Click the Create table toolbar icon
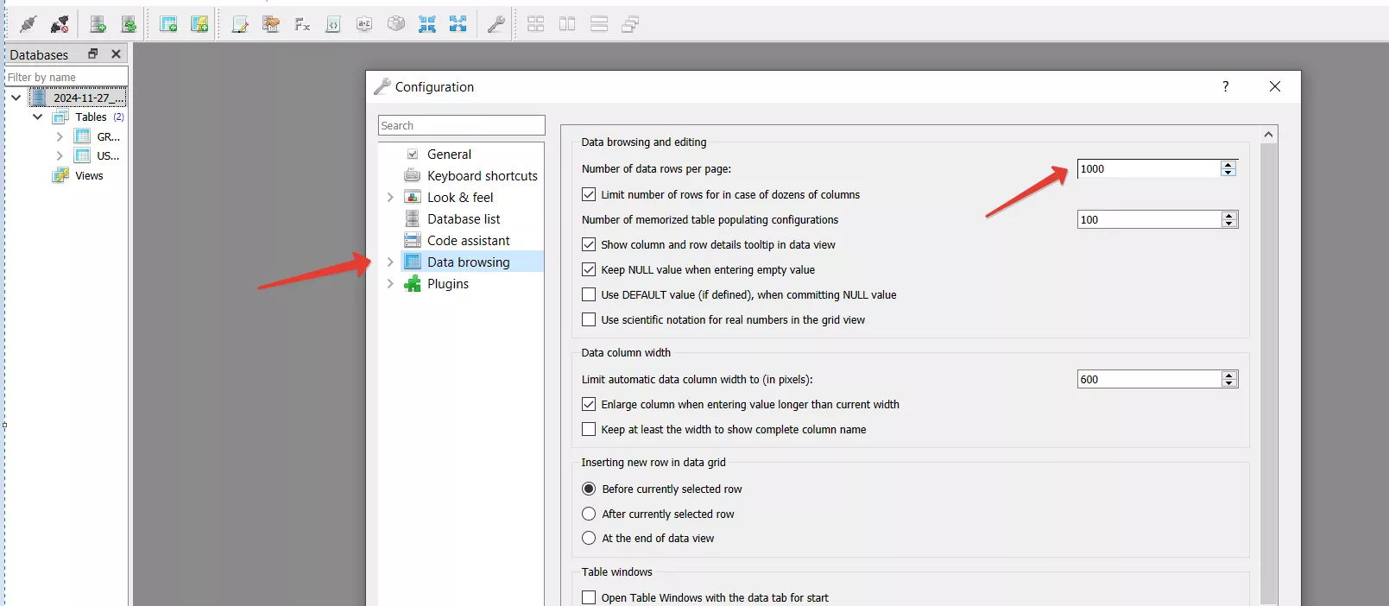 pos(168,24)
